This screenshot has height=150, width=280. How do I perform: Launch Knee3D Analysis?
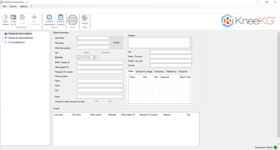(x=61, y=20)
